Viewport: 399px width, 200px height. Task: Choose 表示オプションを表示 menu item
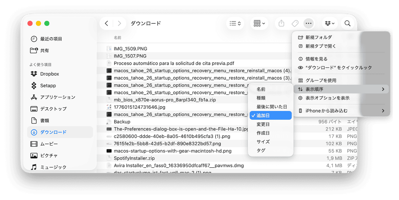point(341,98)
